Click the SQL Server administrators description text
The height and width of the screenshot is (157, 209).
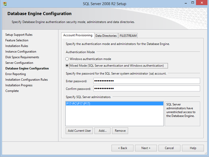(181, 110)
